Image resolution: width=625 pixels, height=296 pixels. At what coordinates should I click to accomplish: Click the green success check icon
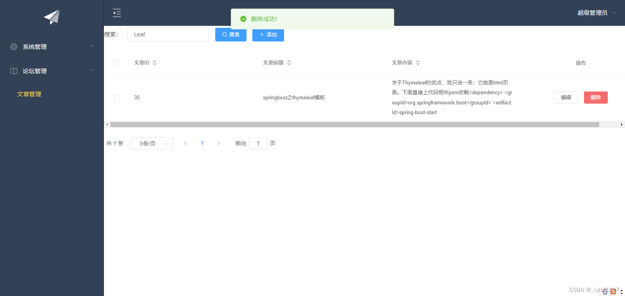[243, 19]
